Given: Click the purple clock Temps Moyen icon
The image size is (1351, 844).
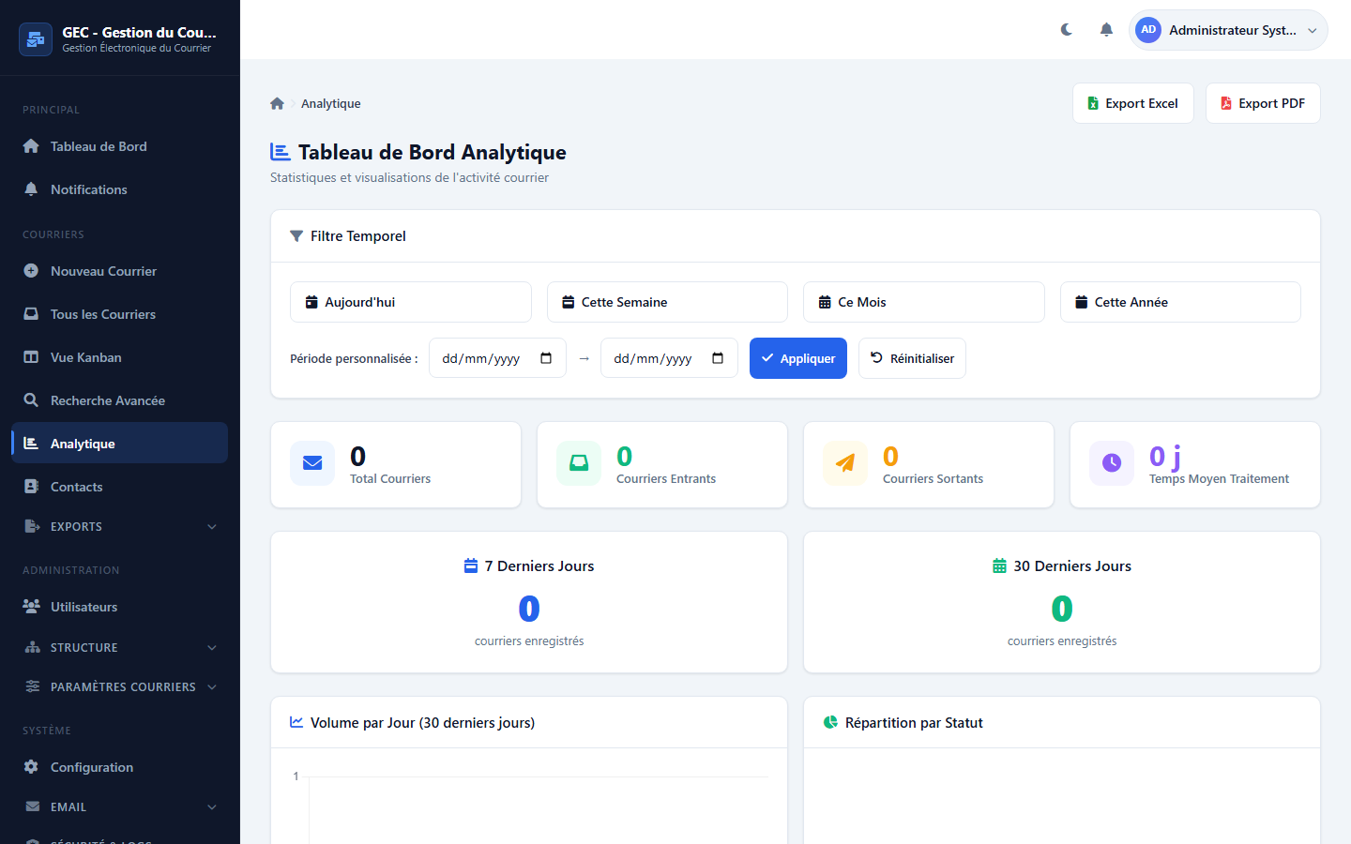Looking at the screenshot, I should pos(1112,463).
